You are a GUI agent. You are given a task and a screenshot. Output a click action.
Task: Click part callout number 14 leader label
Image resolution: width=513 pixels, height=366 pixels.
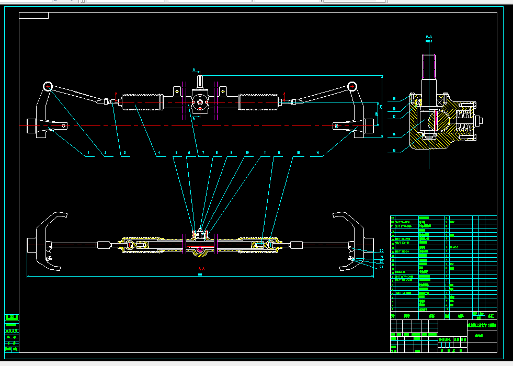click(318, 153)
